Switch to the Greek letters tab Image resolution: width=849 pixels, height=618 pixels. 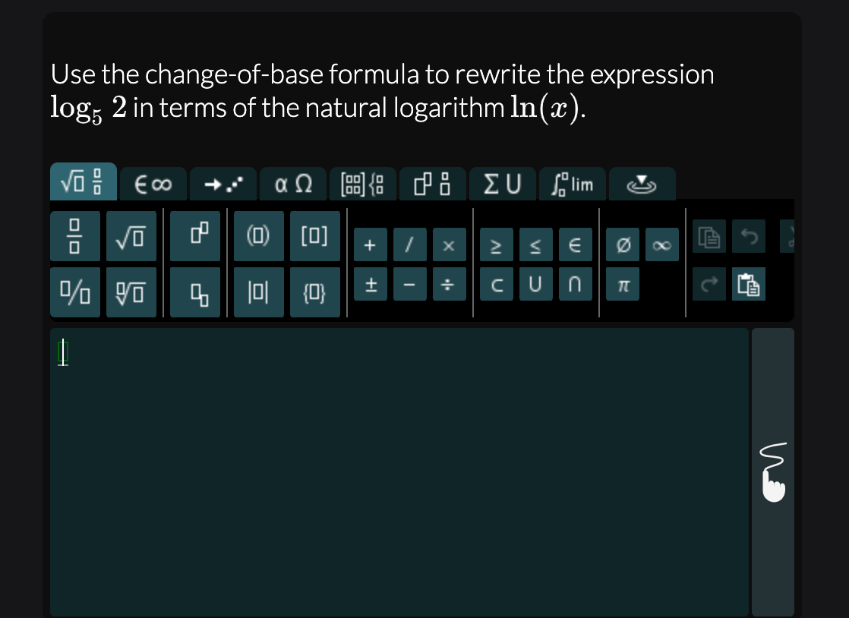293,183
